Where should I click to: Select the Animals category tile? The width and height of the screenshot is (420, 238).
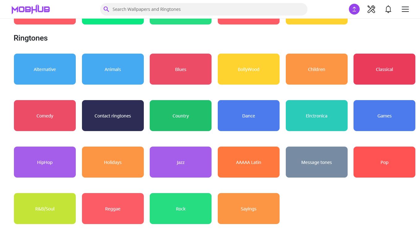click(113, 69)
